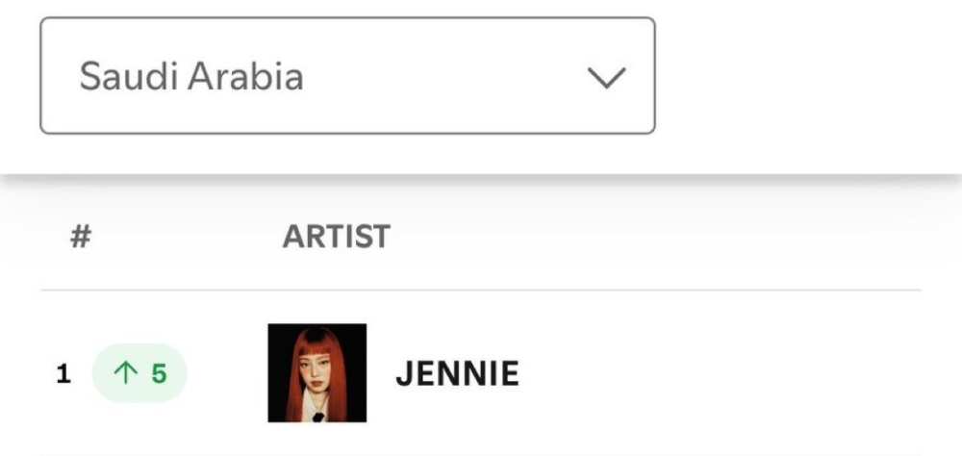Select the first chart row for JENNIE

click(481, 373)
